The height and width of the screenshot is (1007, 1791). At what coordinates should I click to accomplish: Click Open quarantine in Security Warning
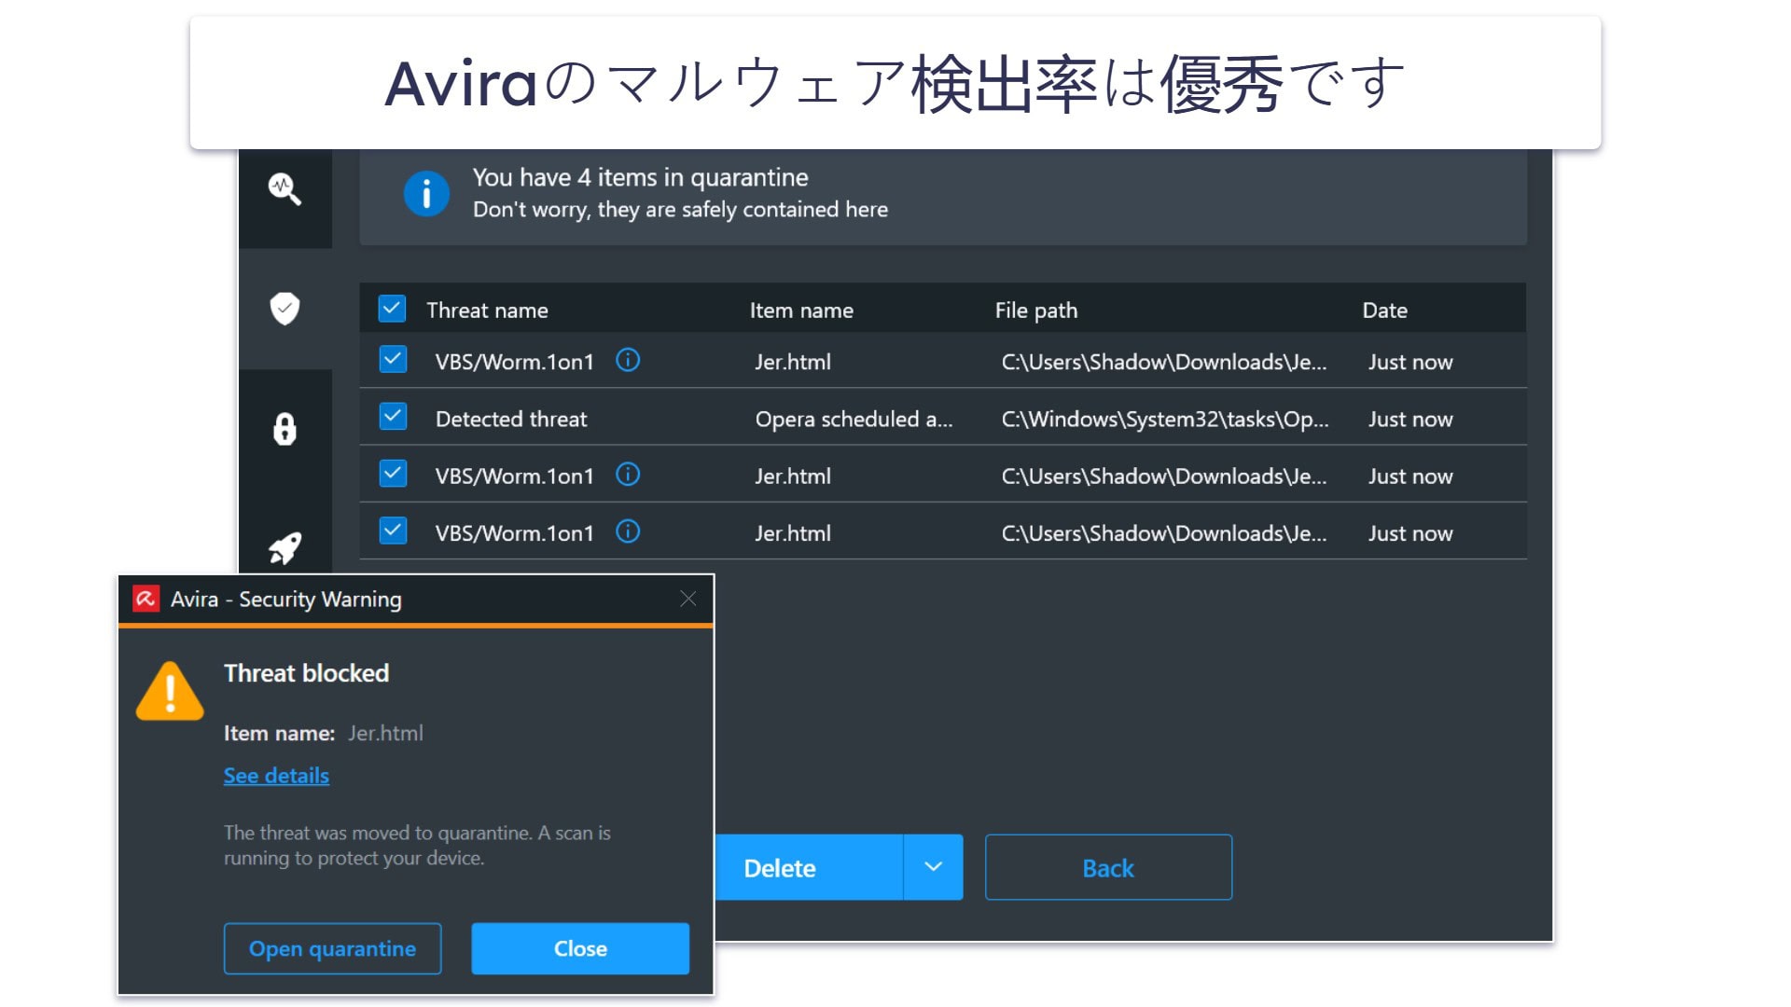pyautogui.click(x=332, y=948)
